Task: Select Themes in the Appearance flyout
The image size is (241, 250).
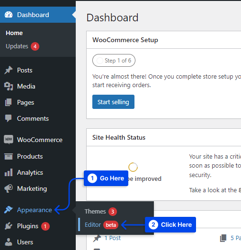Action: 95,212
